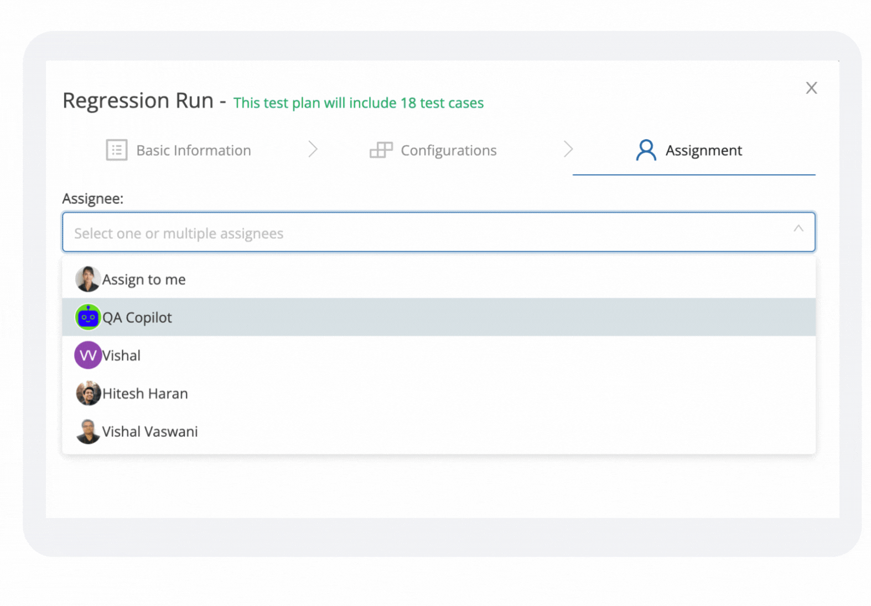871x606 pixels.
Task: Click Vishal Vaswani's profile photo
Action: click(x=88, y=431)
